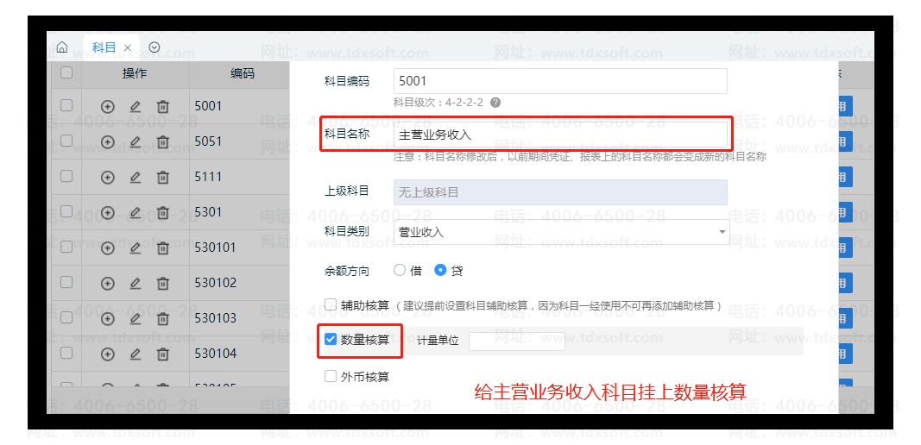This screenshot has width=921, height=445.
Task: Click add icon for row 5301
Action: [108, 213]
